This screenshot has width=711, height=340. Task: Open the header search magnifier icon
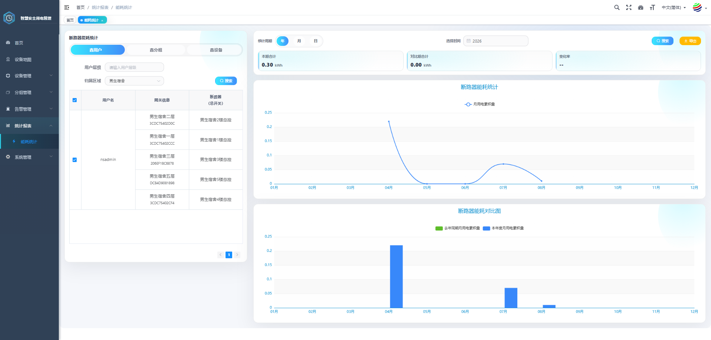pos(617,7)
